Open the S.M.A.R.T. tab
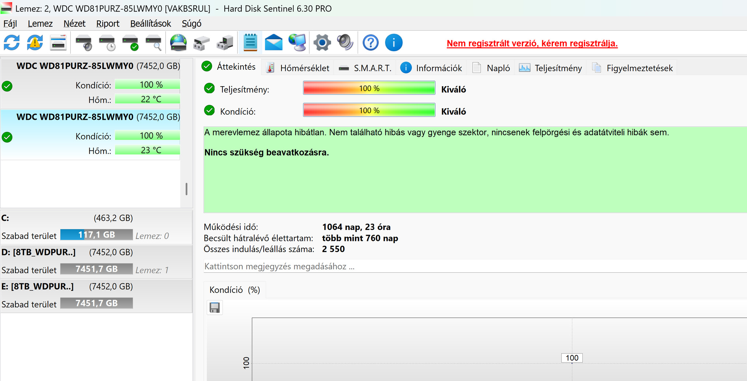Screen dimensions: 747x381 tap(365, 68)
